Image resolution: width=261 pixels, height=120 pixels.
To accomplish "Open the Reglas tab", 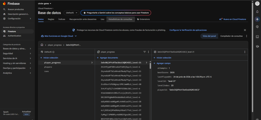I will 51,19.
